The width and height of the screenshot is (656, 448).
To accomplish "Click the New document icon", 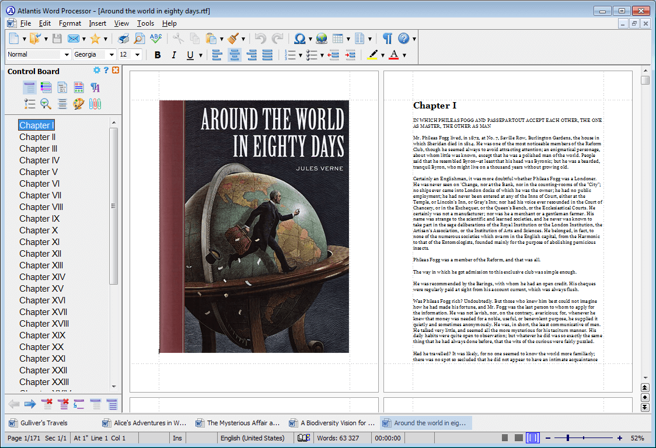I will click(14, 38).
